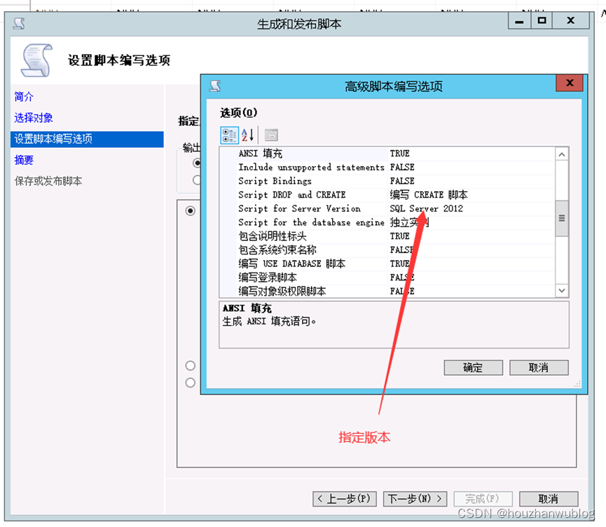The image size is (606, 527).
Task: Switch to the 摘要 wizard step
Action: point(23,160)
